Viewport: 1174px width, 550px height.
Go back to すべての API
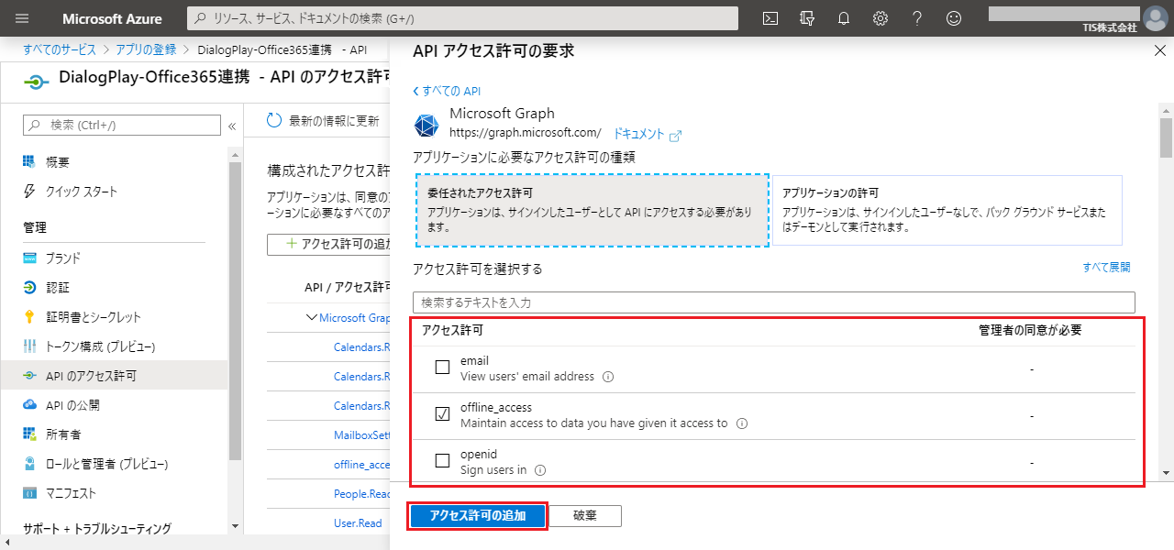pyautogui.click(x=447, y=91)
